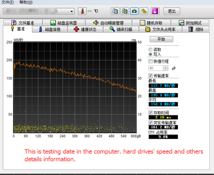
Task: Open the 文件(F) menu
Action: pyautogui.click(x=8, y=2)
